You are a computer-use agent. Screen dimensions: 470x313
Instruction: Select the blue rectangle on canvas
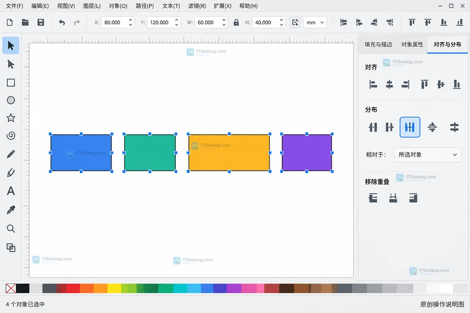point(81,153)
